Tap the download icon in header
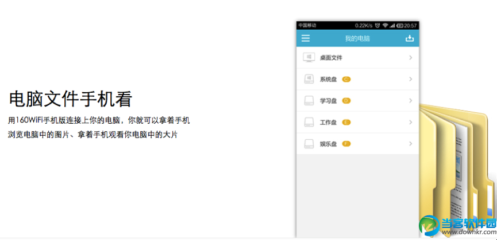This screenshot has height=240, width=497. pos(410,38)
